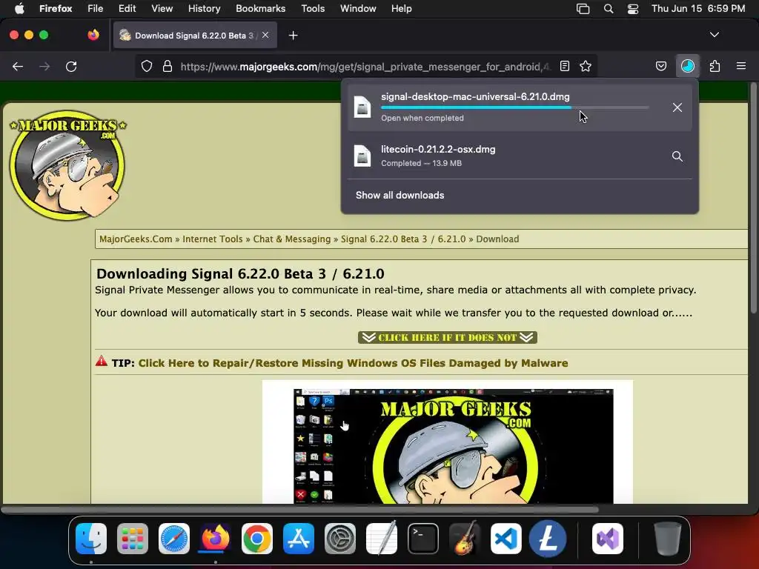Open the Edit menu
The width and height of the screenshot is (759, 569).
[127, 8]
